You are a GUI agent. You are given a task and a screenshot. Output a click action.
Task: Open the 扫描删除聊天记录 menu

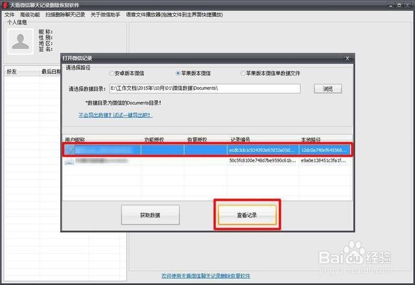pyautogui.click(x=65, y=14)
